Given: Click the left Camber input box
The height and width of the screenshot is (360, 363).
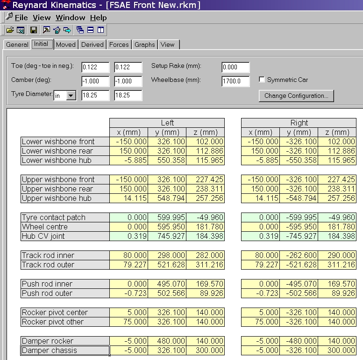Looking at the screenshot, I should 95,81.
